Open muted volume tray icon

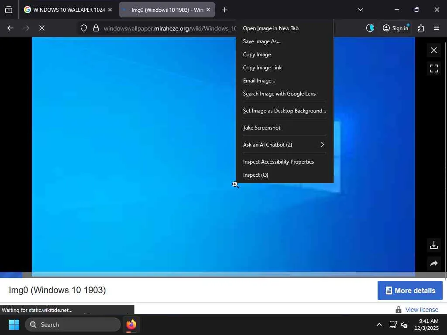404,325
